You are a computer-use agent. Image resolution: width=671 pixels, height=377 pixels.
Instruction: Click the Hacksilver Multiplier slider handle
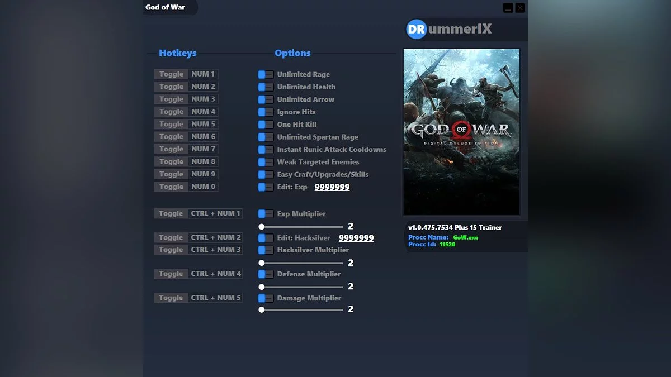tap(261, 263)
